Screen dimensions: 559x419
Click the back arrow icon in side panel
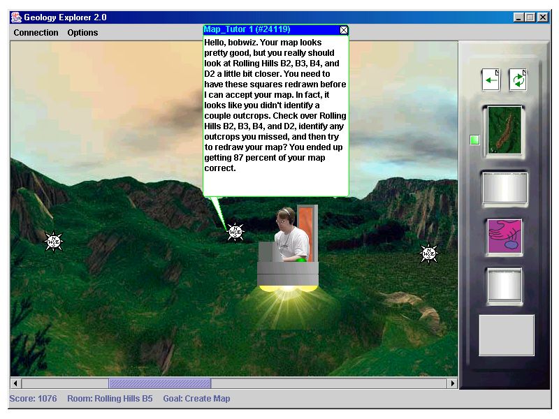coord(491,80)
